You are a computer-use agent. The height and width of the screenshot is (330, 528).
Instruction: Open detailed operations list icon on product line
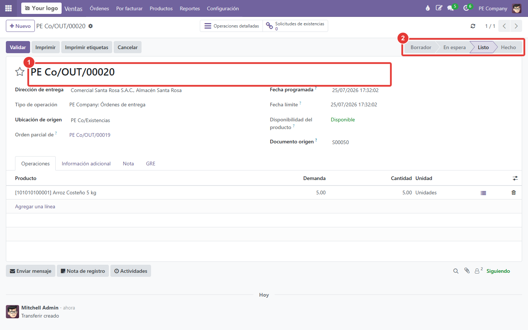pos(483,193)
